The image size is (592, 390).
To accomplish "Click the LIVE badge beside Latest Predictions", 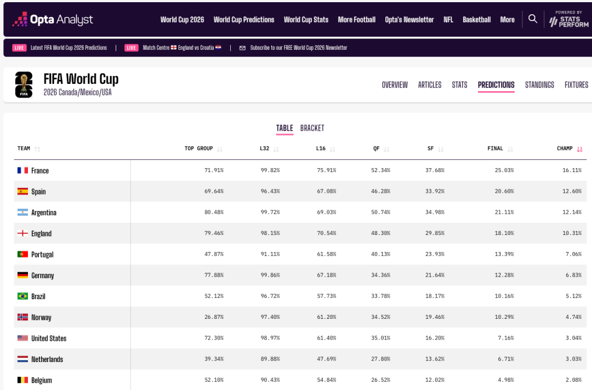I will [19, 48].
